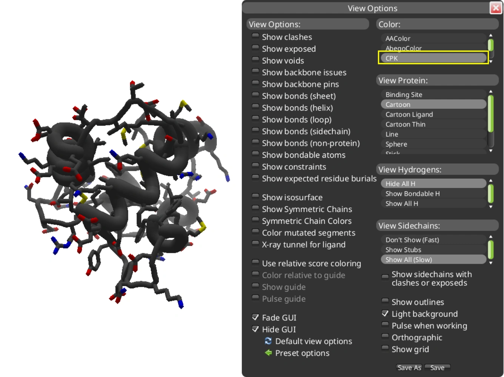Screen dimensions: 504x377
Task: Click View Protein list scroll down arrow
Action: click(491, 151)
